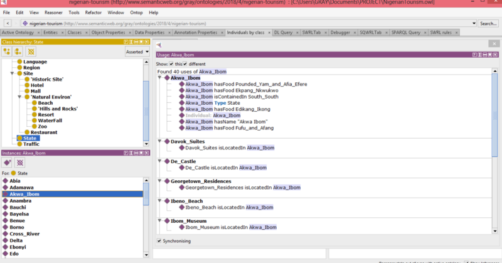Click the Delete individual icon in Instances panel
Image resolution: width=502 pixels, height=263 pixels.
[20, 162]
